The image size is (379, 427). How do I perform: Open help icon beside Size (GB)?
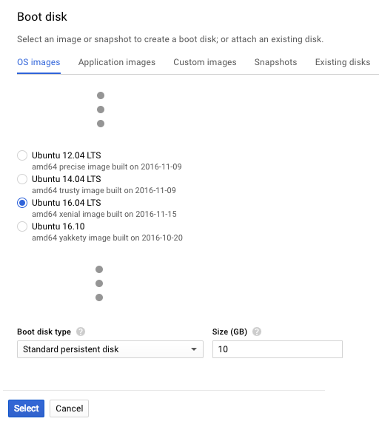click(x=256, y=332)
